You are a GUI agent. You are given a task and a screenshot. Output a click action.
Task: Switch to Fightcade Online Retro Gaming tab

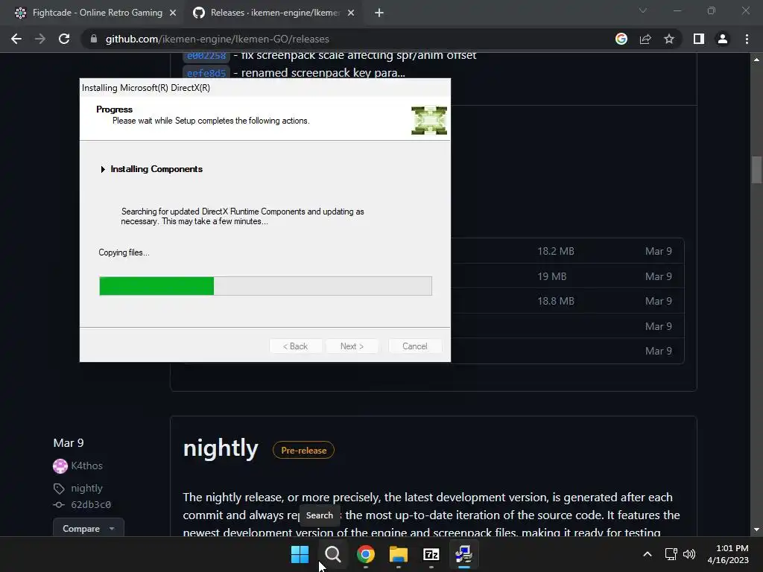coord(98,13)
